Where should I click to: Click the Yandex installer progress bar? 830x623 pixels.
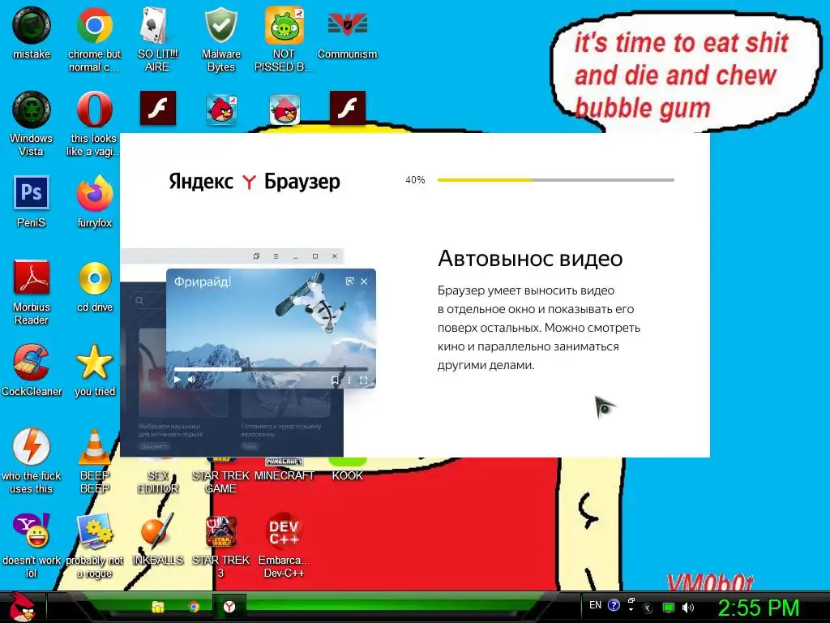(556, 180)
